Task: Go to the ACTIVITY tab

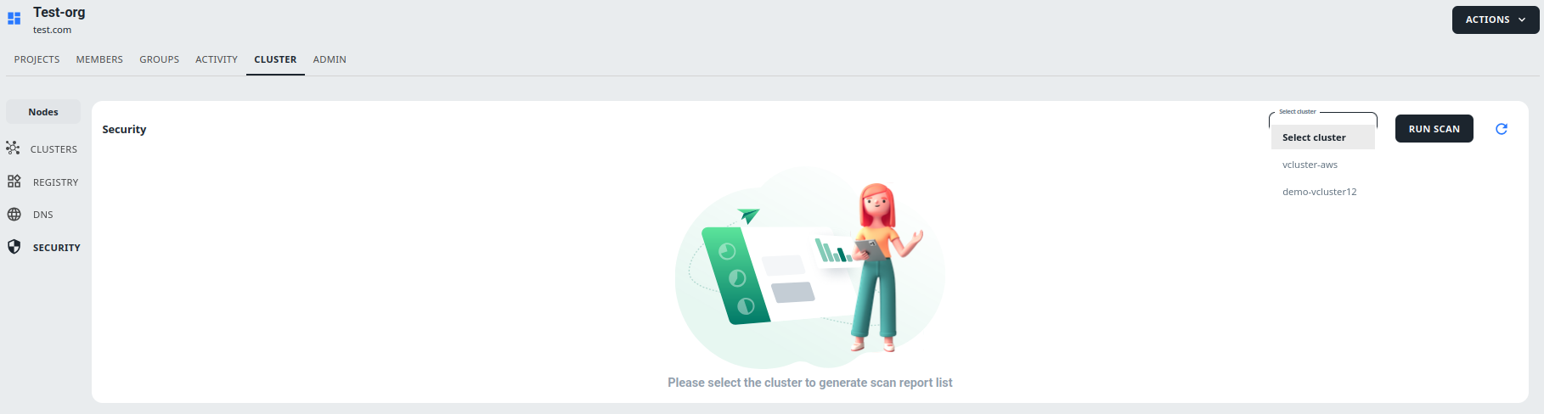Action: click(x=217, y=59)
